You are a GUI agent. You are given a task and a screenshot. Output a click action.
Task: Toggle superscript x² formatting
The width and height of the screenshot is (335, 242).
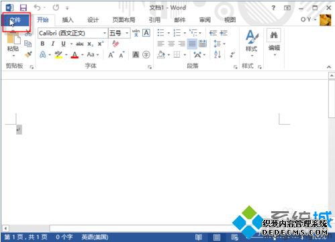(x=101, y=44)
